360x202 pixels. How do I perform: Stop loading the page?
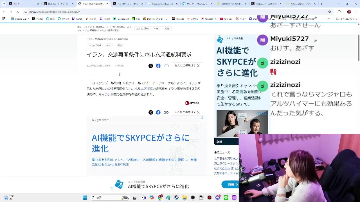17,12
